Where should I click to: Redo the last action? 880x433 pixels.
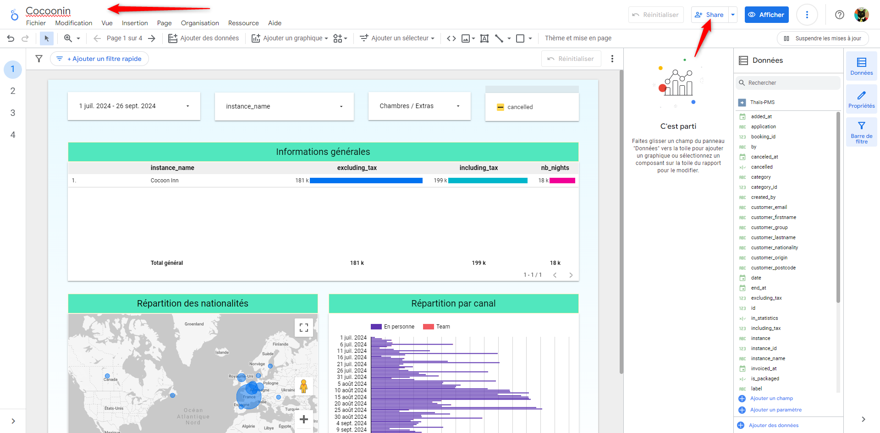tap(25, 38)
